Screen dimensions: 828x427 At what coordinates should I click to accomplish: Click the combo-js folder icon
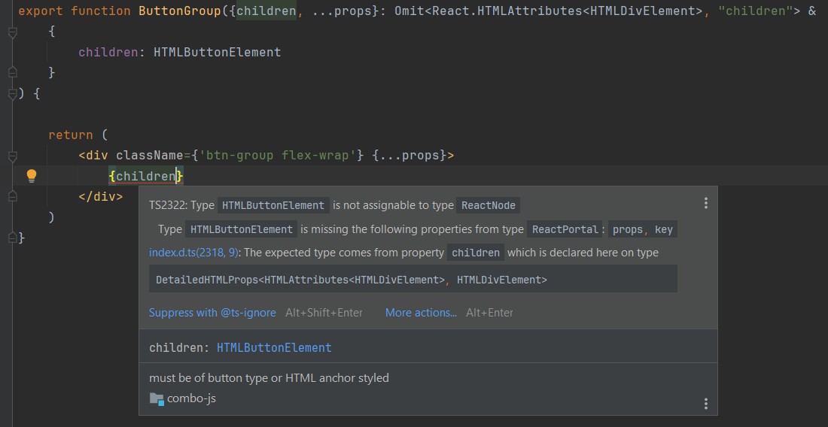pos(157,398)
